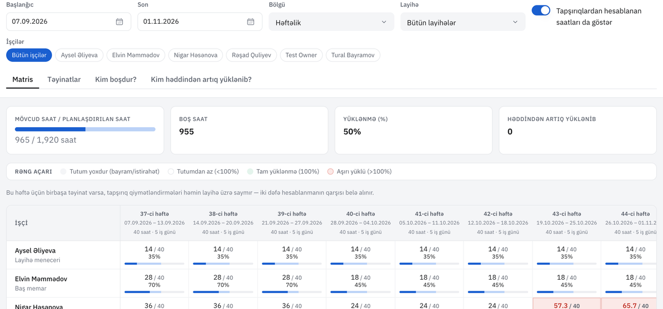Click Elvin Məmmədov's 37-ci həftə 28/40 cell

coord(155,283)
